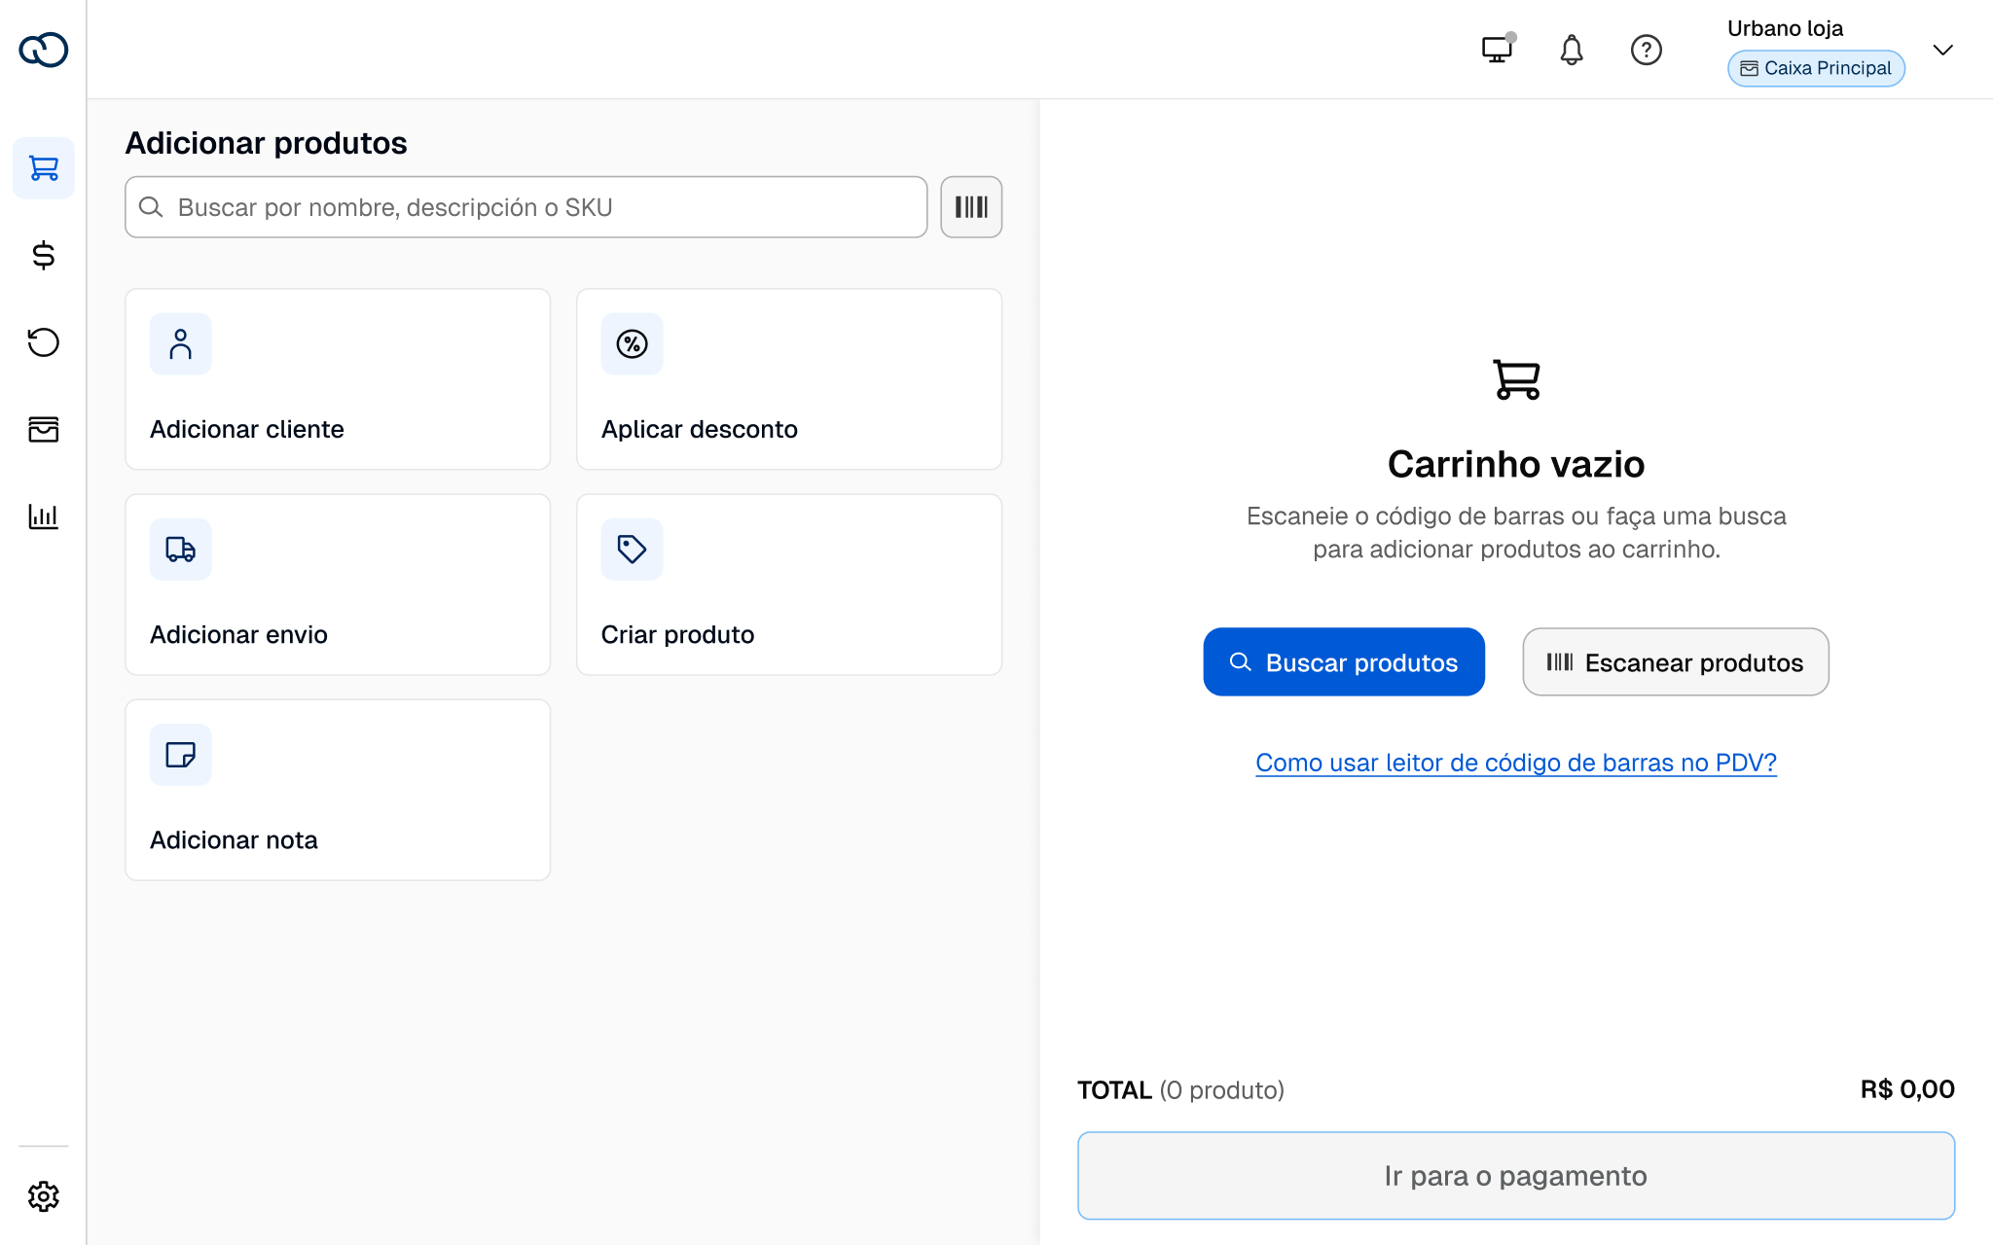Open the Adicionar nota card
Image resolution: width=1993 pixels, height=1245 pixels.
click(338, 790)
